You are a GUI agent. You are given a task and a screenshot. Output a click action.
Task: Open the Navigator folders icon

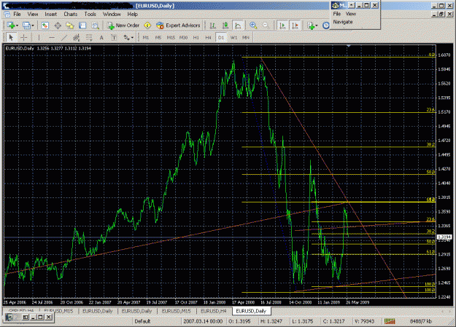tap(70, 25)
